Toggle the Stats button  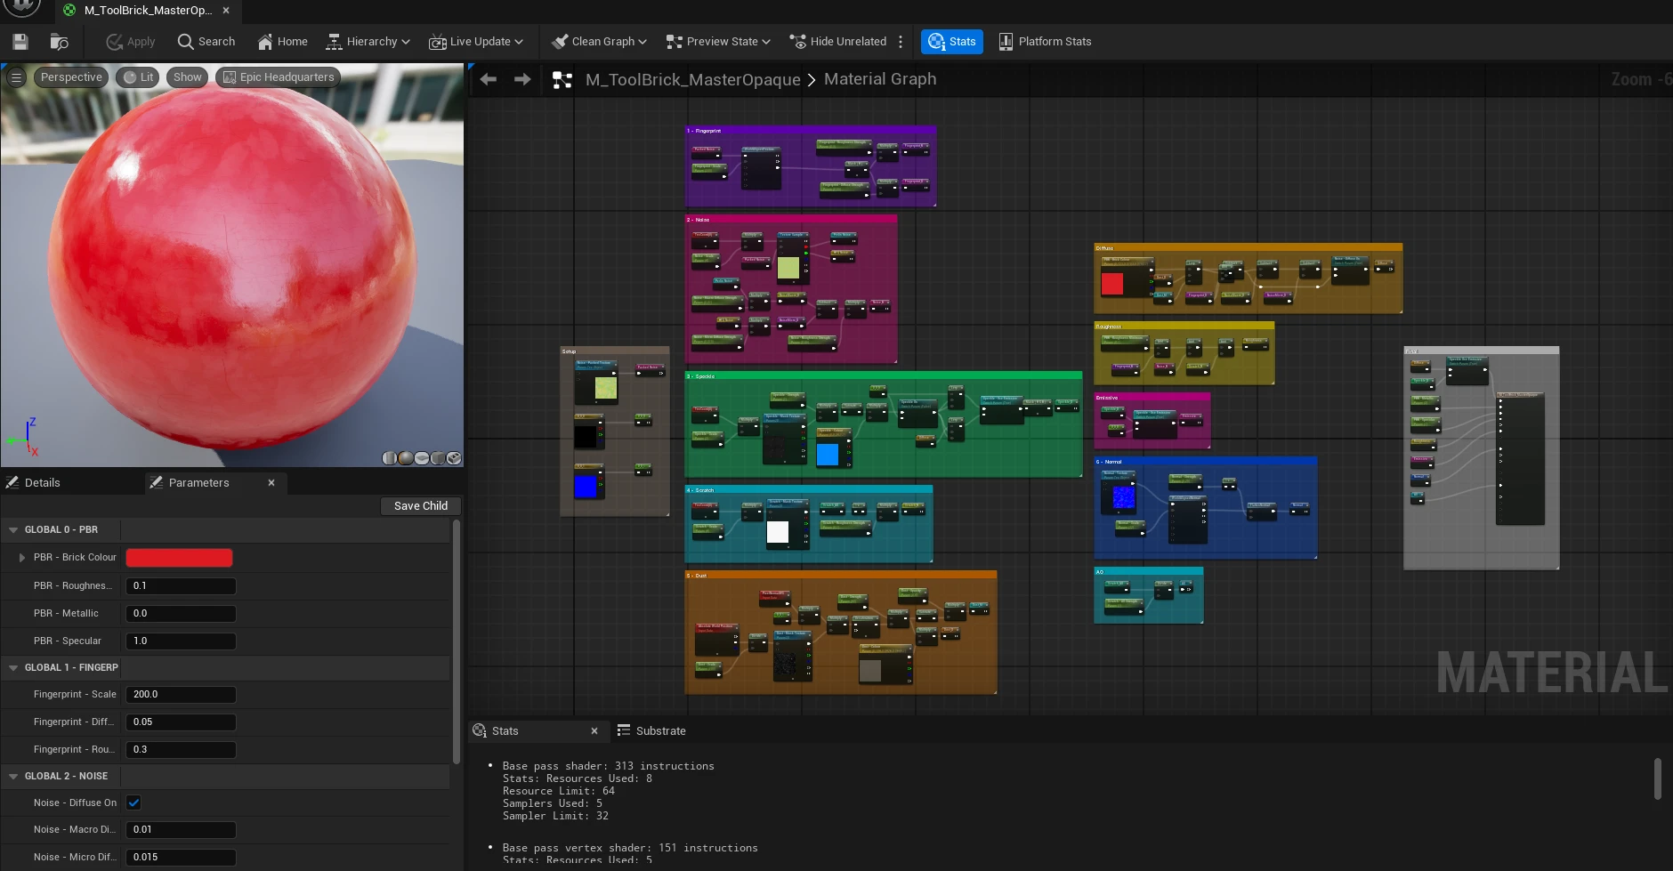coord(952,41)
